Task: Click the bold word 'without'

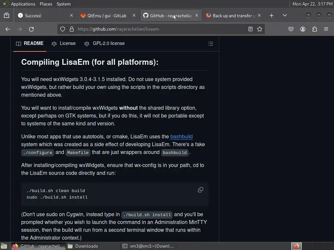Action: pyautogui.click(x=129, y=108)
